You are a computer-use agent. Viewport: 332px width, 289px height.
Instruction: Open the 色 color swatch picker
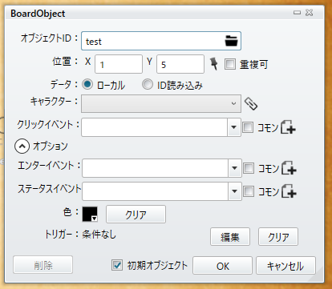coord(90,214)
